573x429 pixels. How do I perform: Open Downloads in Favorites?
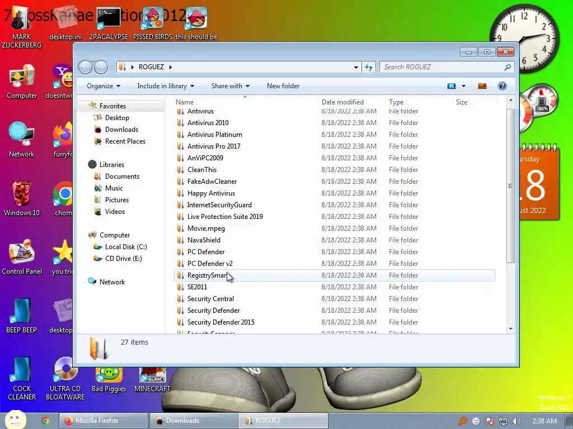point(121,130)
